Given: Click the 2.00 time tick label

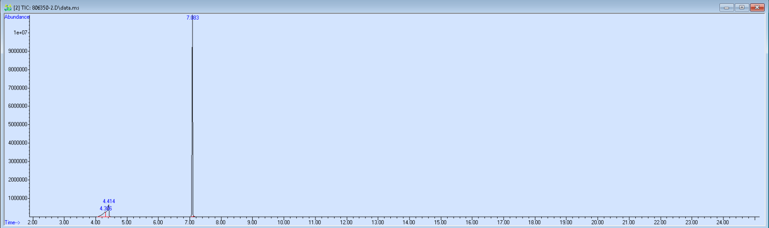Looking at the screenshot, I should tap(32, 223).
